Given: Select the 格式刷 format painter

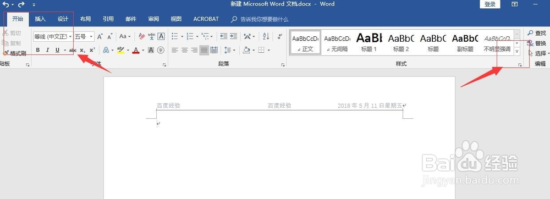Looking at the screenshot, I should [14, 53].
